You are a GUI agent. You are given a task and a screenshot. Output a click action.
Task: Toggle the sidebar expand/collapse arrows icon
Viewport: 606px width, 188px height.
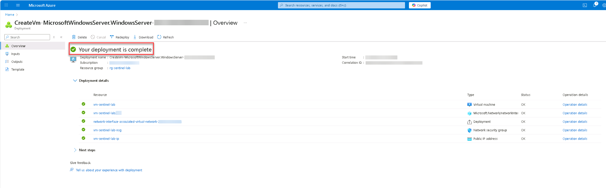click(54, 37)
